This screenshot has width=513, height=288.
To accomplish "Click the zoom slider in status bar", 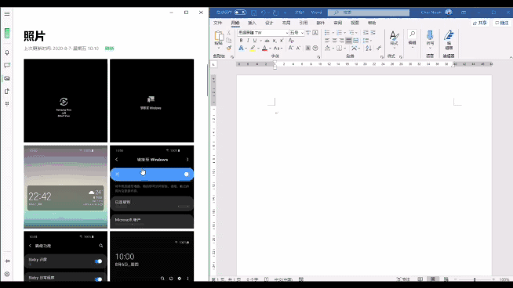I will coord(475,279).
